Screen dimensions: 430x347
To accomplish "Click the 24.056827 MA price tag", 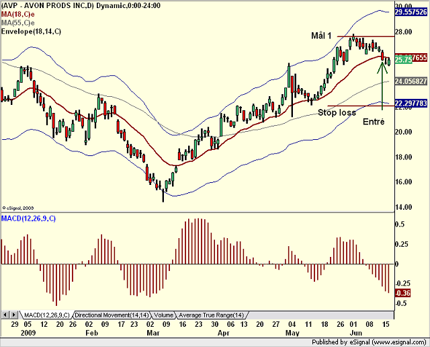I will pyautogui.click(x=411, y=81).
